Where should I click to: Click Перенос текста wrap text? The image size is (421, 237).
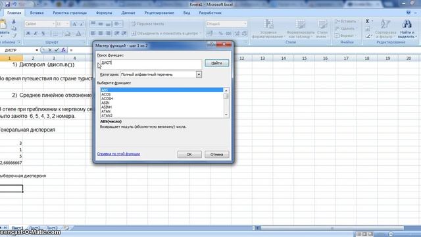click(147, 24)
